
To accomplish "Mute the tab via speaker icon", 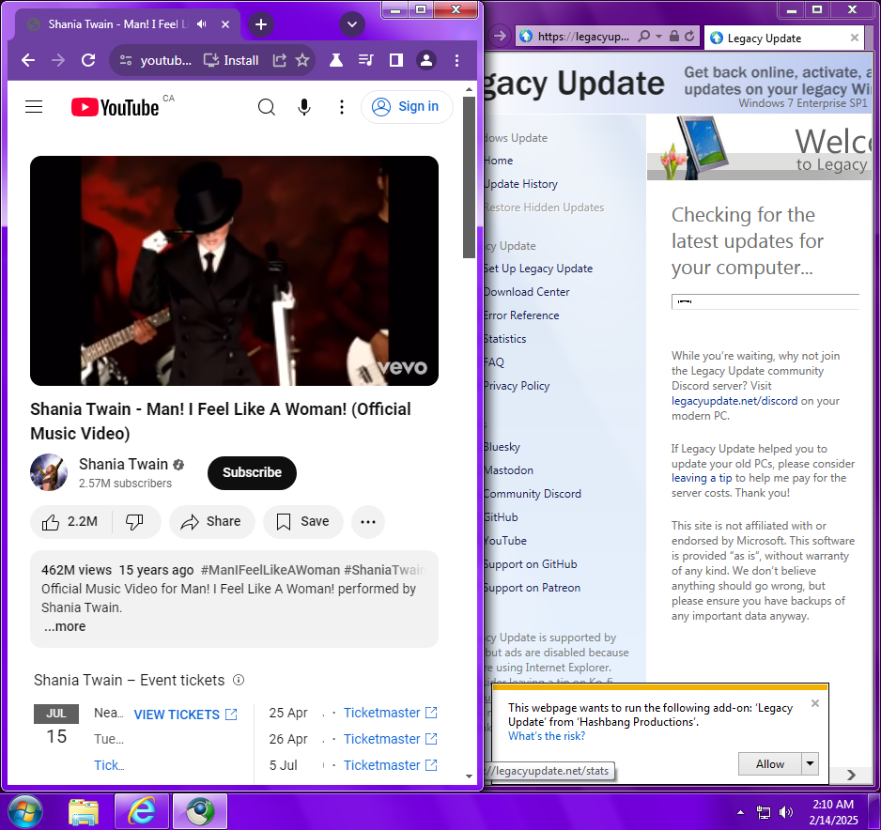I will (x=202, y=24).
